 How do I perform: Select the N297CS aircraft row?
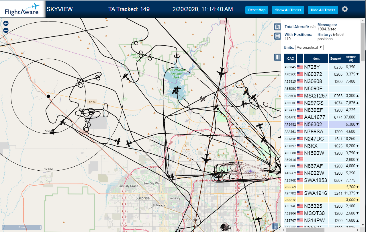click(x=322, y=103)
